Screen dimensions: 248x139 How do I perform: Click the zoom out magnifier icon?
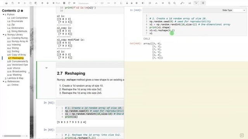(x=175, y=3)
